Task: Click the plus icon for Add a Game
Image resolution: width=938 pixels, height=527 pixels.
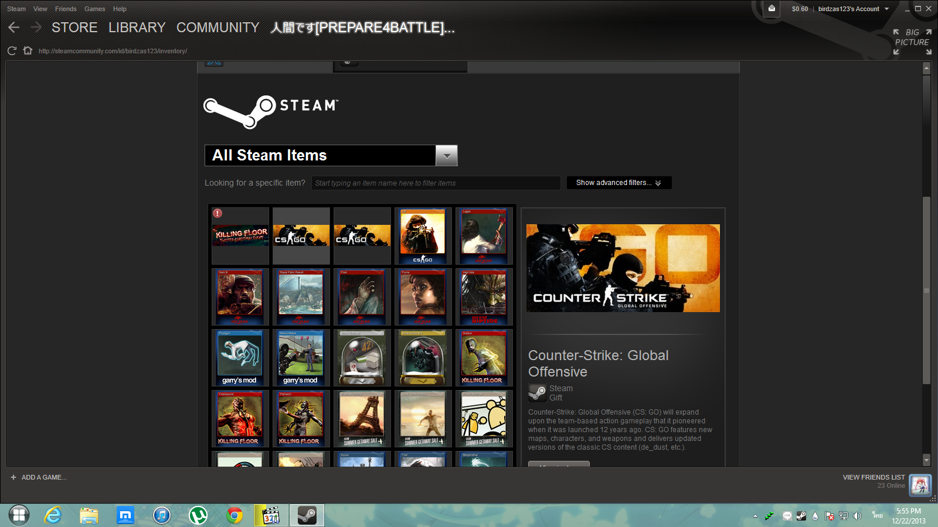Action: [13, 477]
